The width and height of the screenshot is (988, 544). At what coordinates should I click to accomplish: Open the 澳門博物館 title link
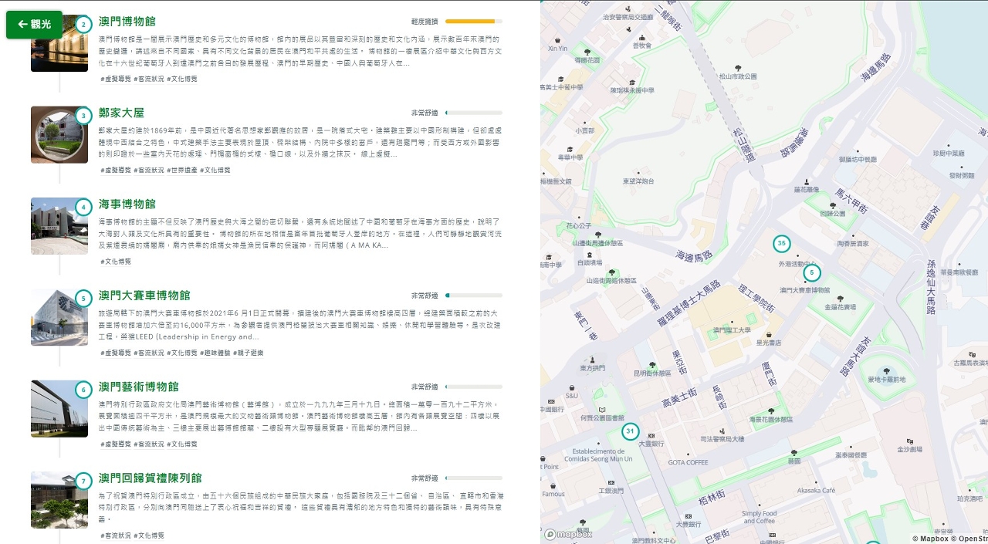(127, 22)
